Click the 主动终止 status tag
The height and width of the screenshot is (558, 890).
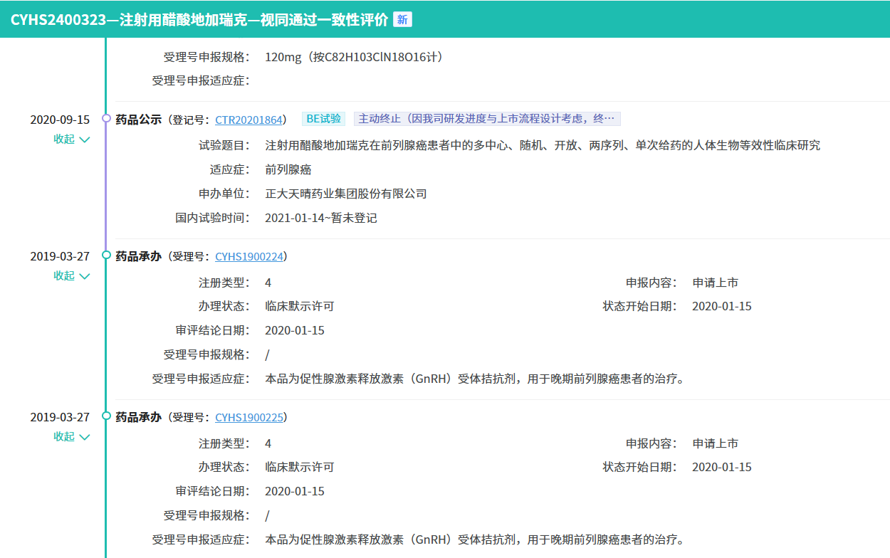(x=487, y=119)
